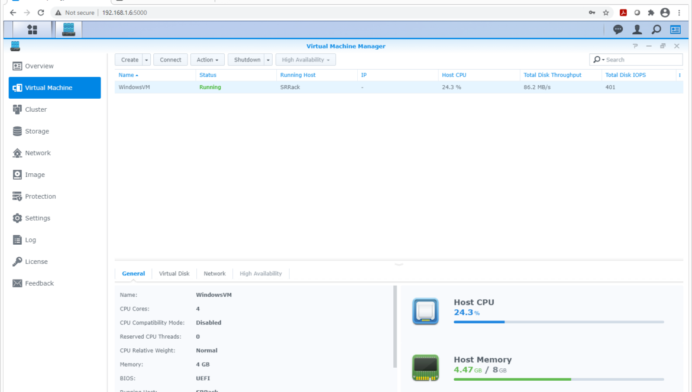Click the Settings gear sidebar icon
Viewport: 692px width, 392px height.
(x=17, y=218)
